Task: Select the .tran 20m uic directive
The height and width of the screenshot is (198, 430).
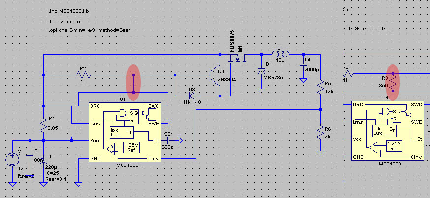Action: tap(65, 21)
